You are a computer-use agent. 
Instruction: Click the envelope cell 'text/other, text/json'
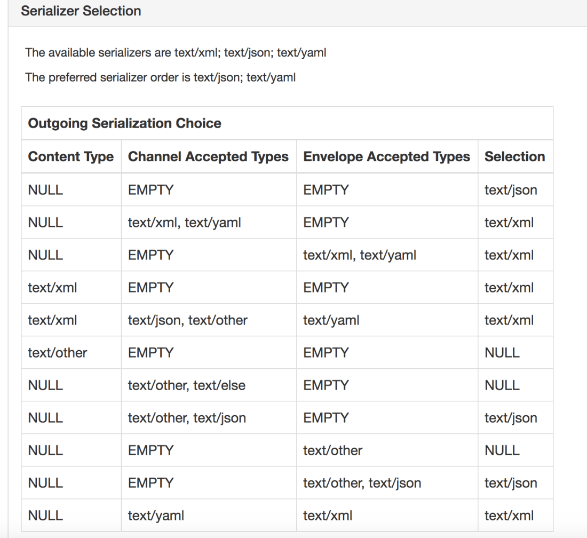362,483
